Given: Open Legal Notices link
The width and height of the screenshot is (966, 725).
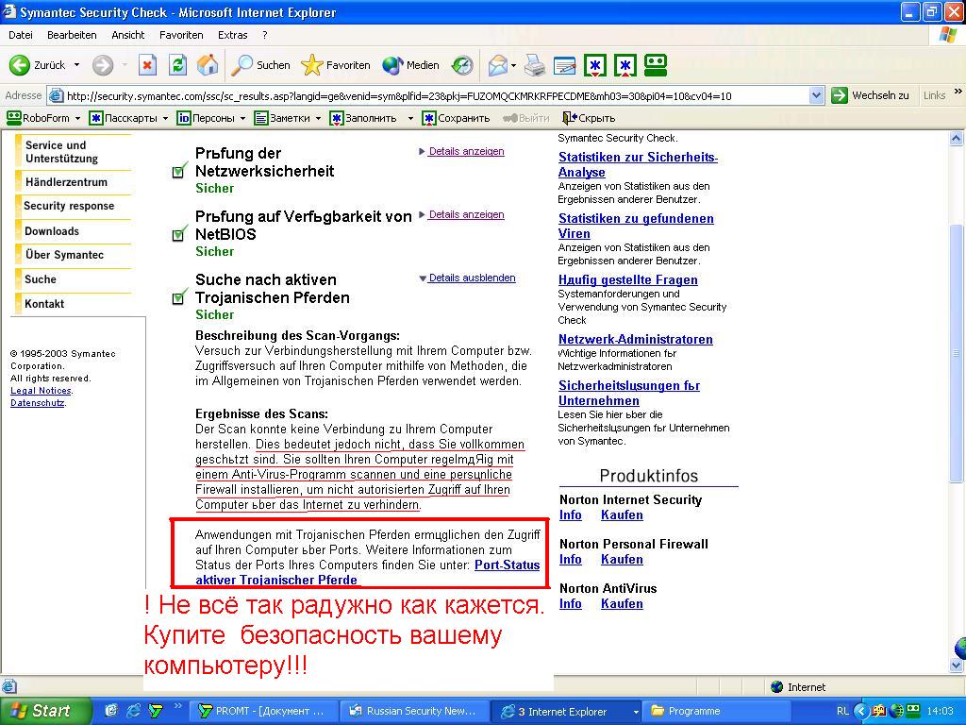Looking at the screenshot, I should pyautogui.click(x=41, y=390).
